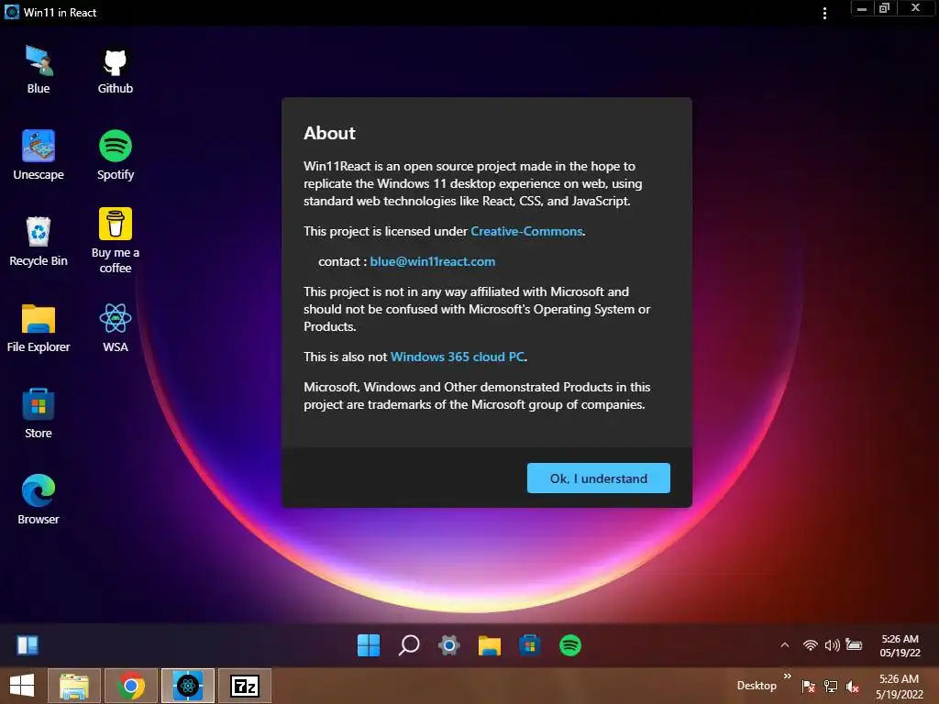Open the Wi-Fi icon in the Win11 tray

tap(811, 645)
